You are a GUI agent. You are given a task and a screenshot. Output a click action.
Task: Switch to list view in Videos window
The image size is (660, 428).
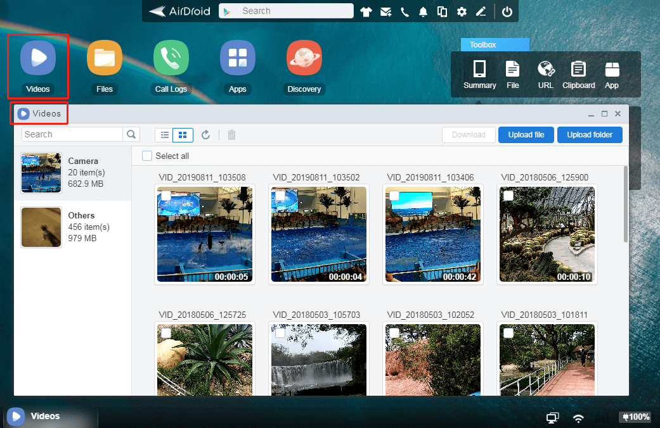click(x=165, y=135)
